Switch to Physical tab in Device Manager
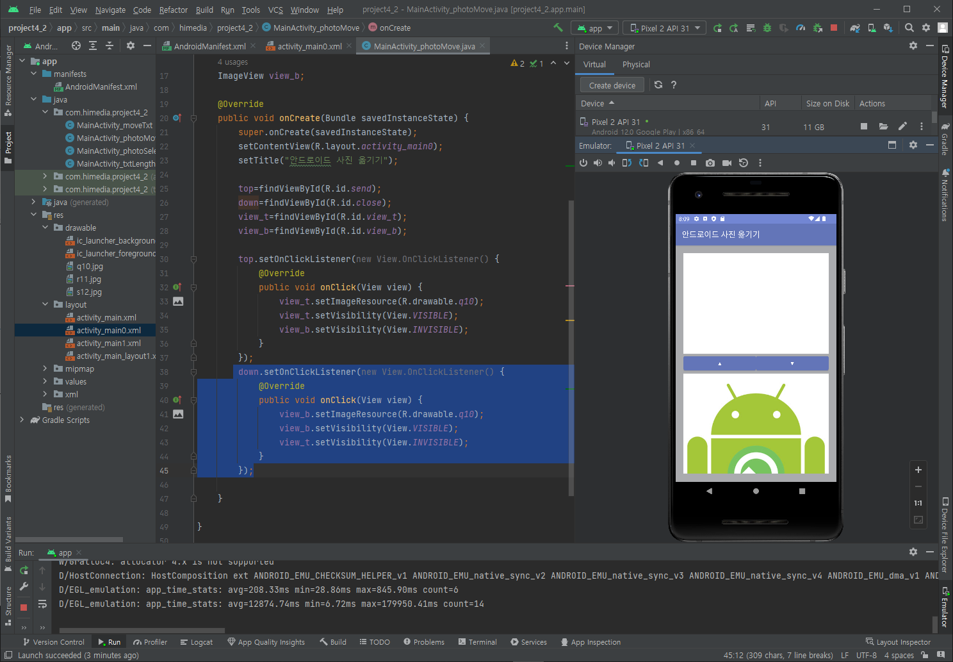Screen dimensions: 953x662 pyautogui.click(x=636, y=65)
